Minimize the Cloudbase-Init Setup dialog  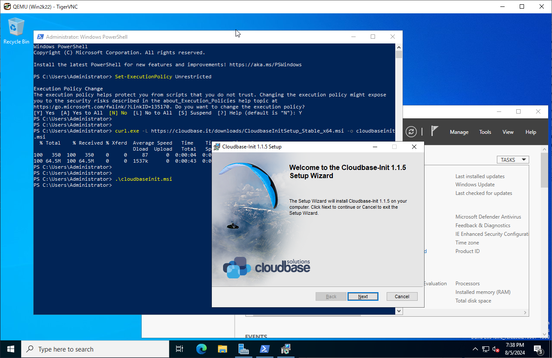point(375,147)
